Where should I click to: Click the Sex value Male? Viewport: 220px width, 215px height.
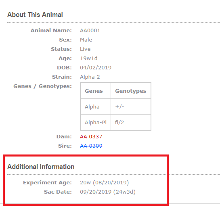point(86,40)
